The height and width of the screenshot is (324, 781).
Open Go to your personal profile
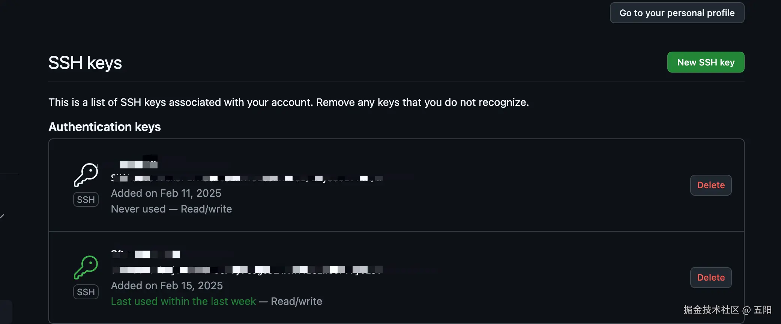tap(677, 13)
